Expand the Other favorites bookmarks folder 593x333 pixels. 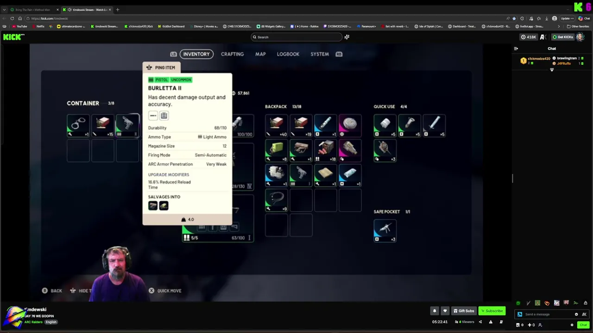(578, 26)
